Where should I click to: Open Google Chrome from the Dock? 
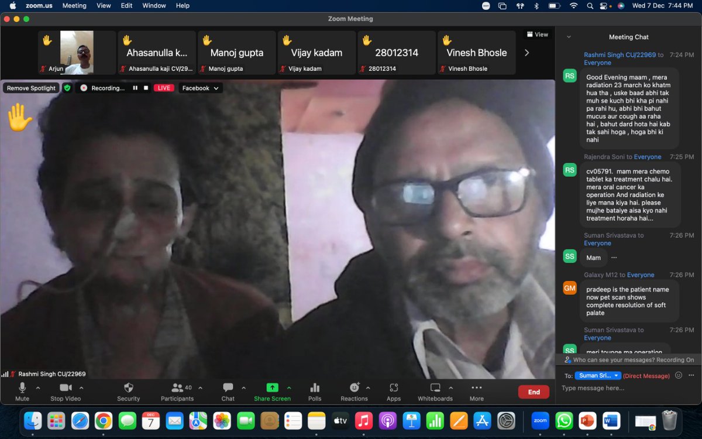pos(104,420)
